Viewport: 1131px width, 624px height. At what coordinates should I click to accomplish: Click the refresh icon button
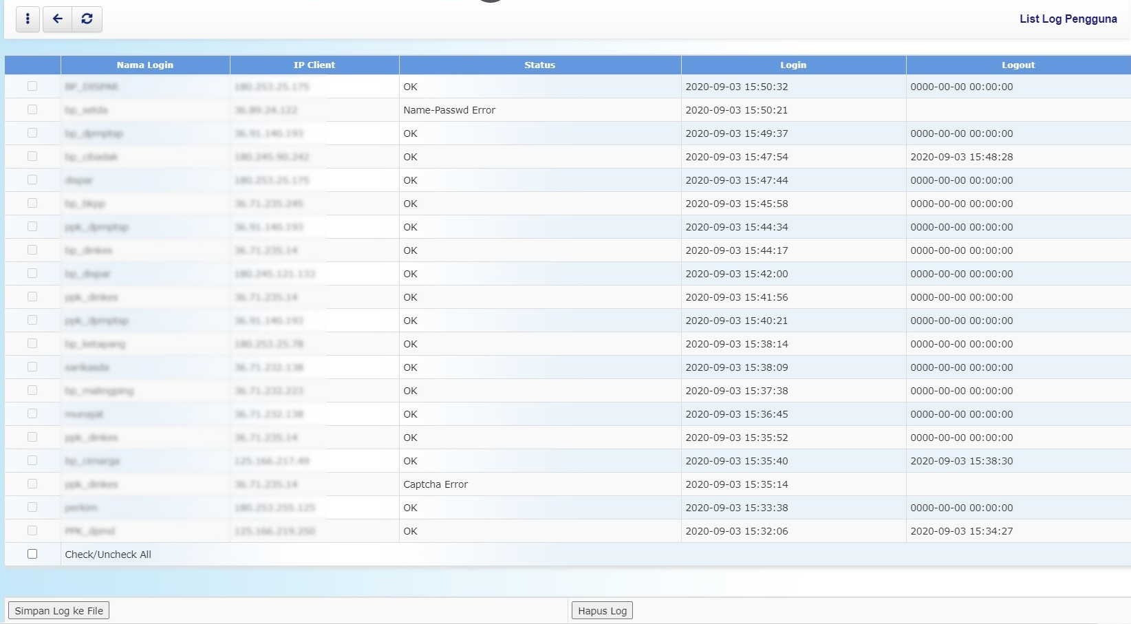click(87, 19)
